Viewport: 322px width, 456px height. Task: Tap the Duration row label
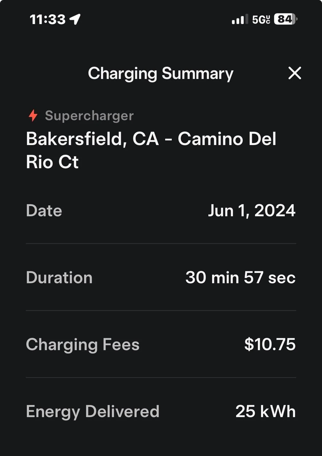click(59, 277)
